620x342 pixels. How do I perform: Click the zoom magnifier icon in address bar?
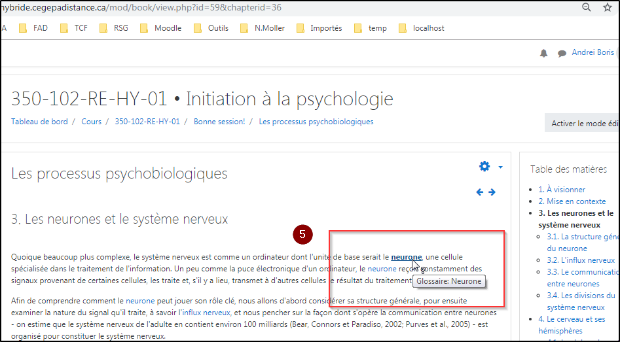(x=587, y=7)
